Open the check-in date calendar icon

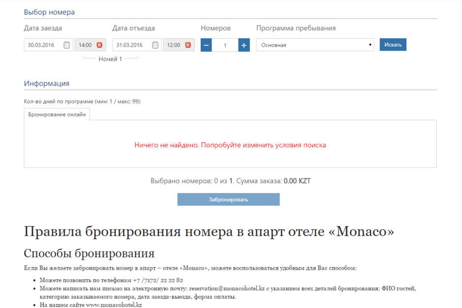[x=67, y=45]
